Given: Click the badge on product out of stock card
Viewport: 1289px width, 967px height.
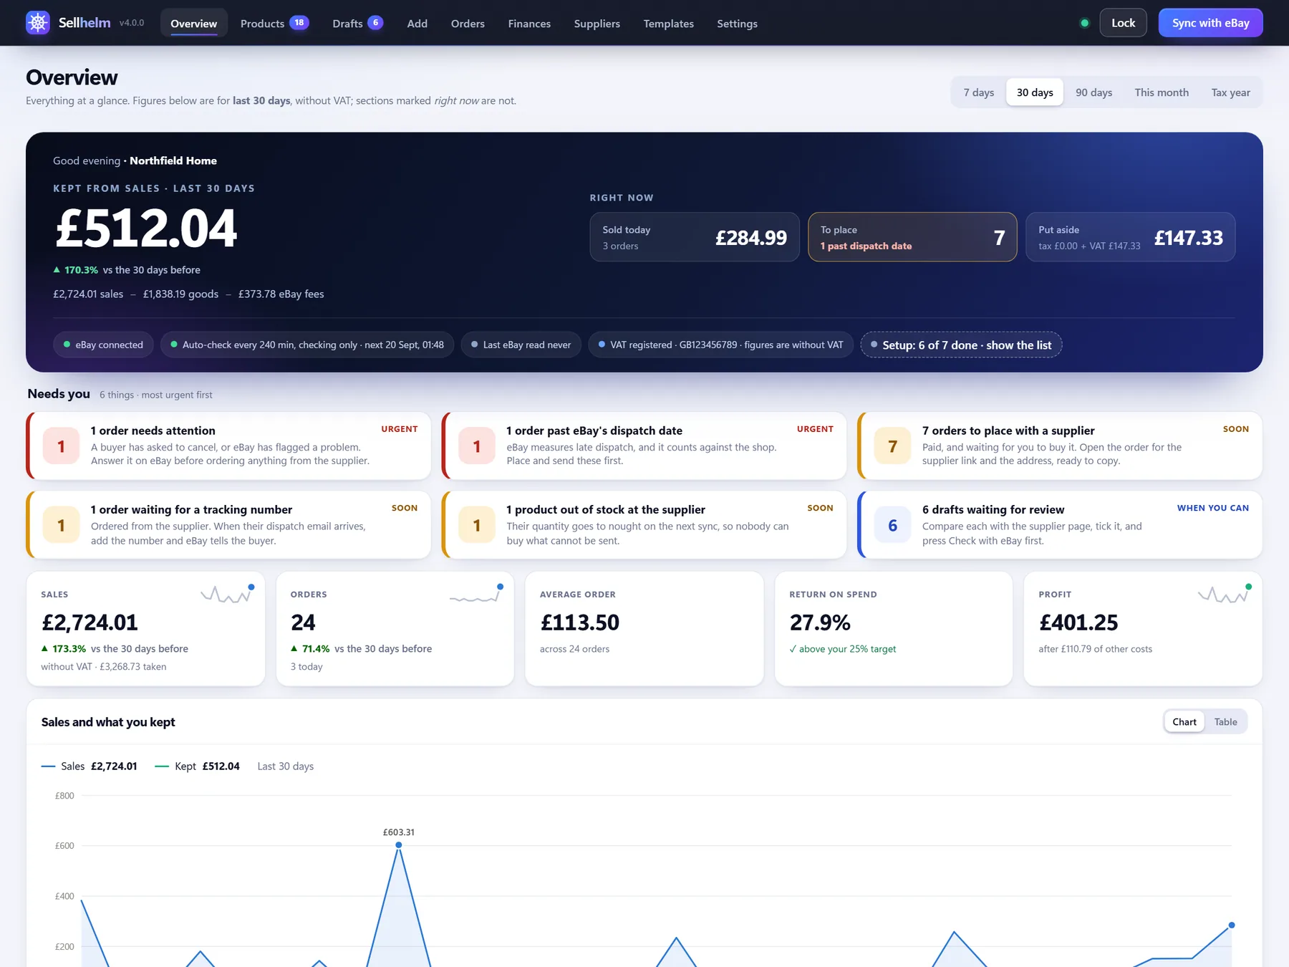Looking at the screenshot, I should [477, 525].
